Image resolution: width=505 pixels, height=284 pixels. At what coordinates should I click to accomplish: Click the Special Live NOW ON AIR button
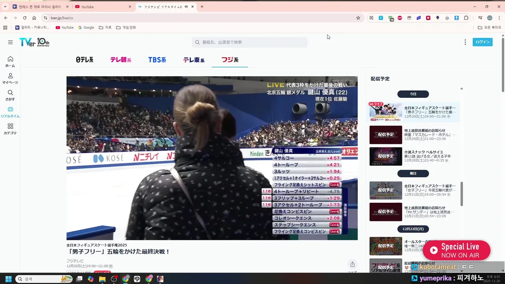point(456,250)
